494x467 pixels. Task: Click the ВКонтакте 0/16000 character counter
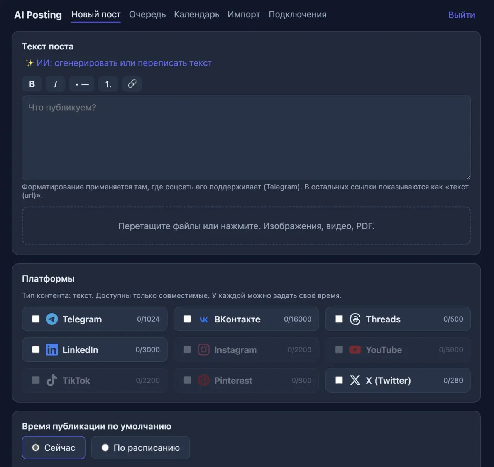pyautogui.click(x=298, y=319)
